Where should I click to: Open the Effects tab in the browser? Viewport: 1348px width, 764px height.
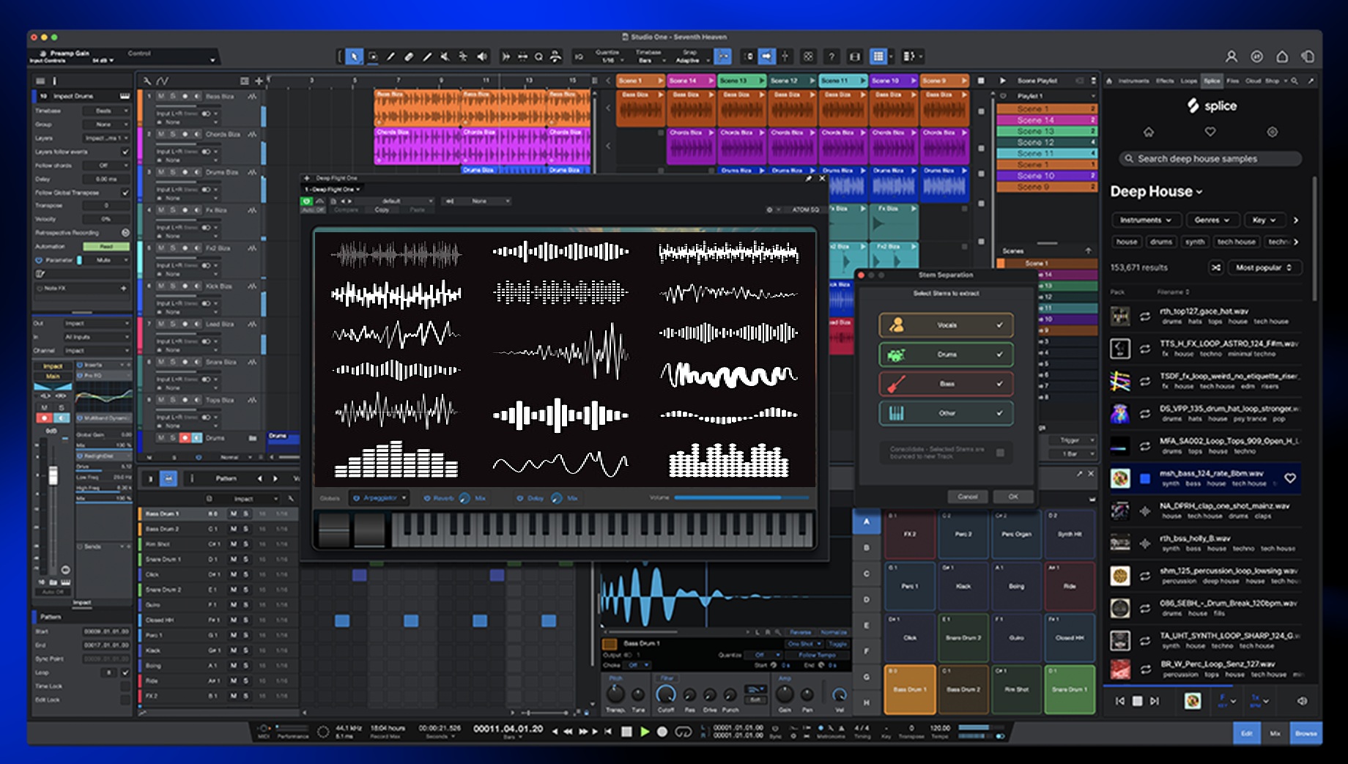pos(1165,81)
